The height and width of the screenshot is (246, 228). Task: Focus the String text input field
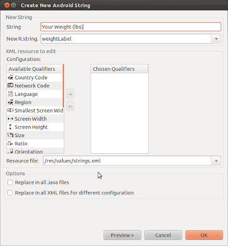coord(131,27)
